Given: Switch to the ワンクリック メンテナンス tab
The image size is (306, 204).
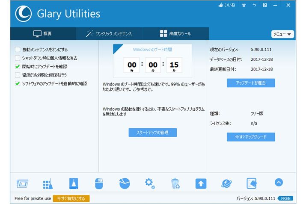Looking at the screenshot, I should pos(109,34).
